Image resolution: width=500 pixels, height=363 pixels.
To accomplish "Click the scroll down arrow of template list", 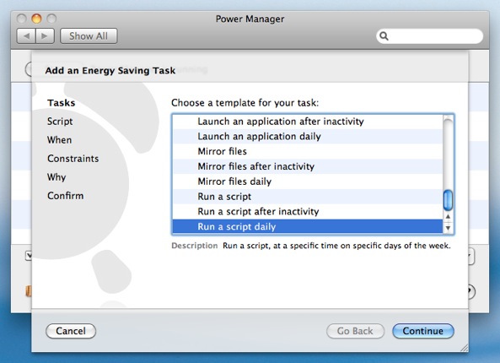I will tap(448, 228).
